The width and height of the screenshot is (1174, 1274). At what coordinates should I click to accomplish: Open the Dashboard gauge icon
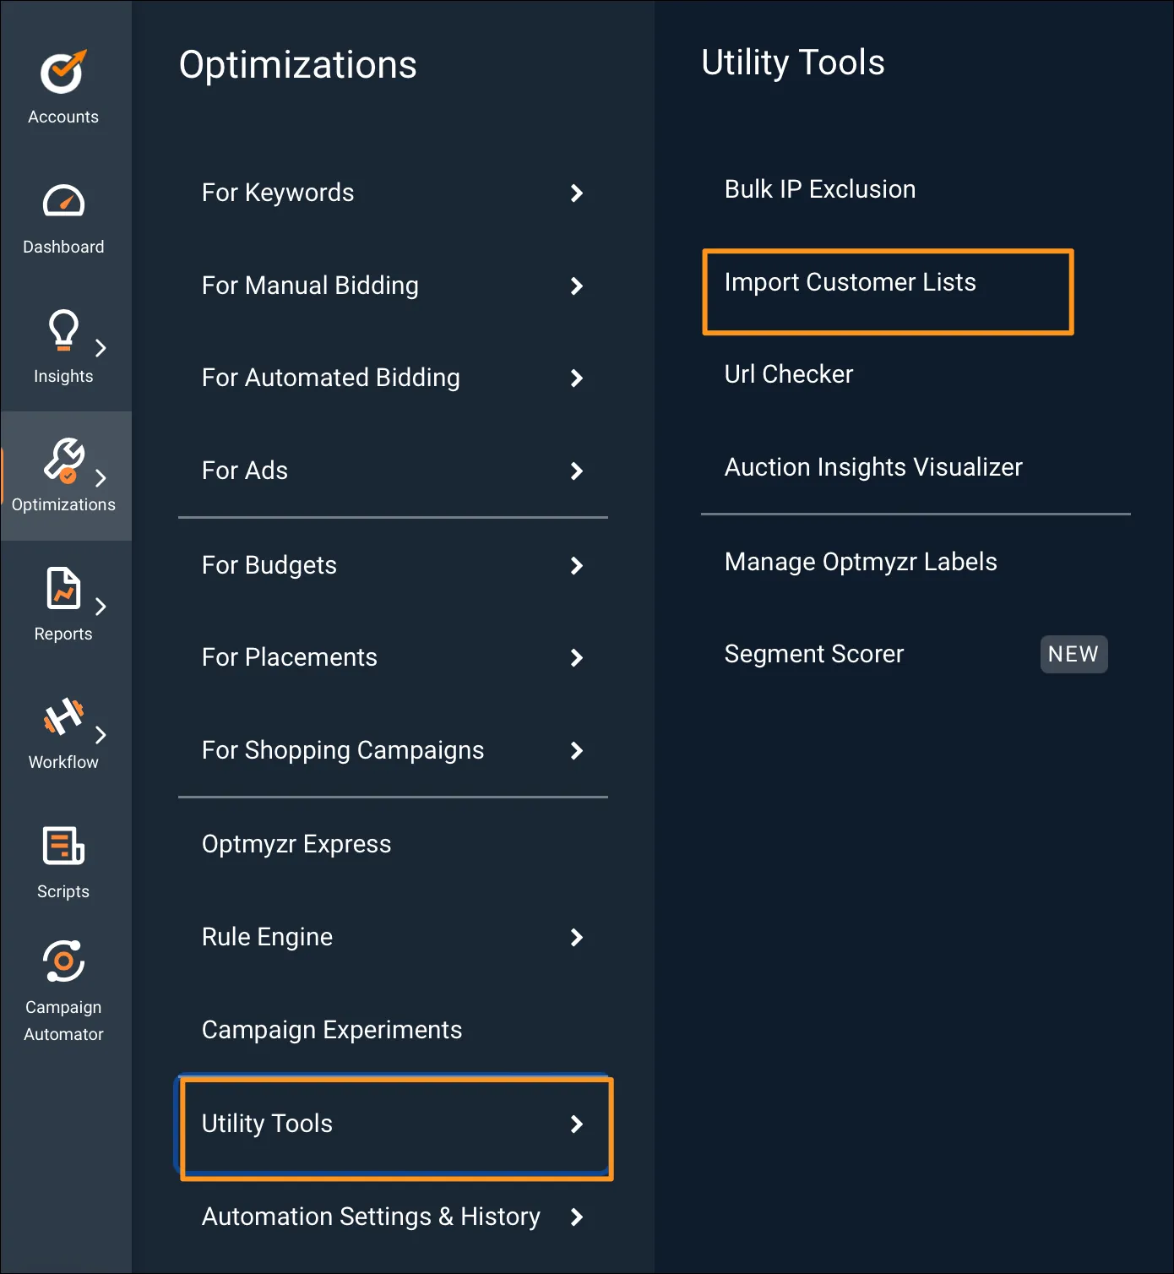pyautogui.click(x=63, y=201)
